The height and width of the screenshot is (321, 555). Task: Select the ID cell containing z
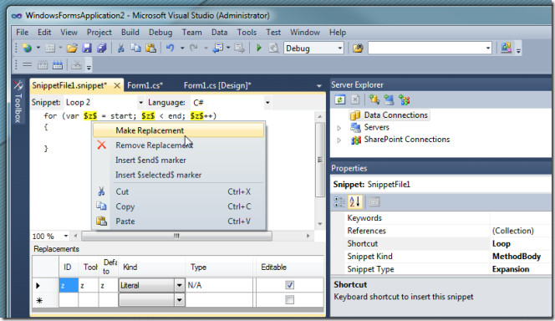pyautogui.click(x=69, y=285)
